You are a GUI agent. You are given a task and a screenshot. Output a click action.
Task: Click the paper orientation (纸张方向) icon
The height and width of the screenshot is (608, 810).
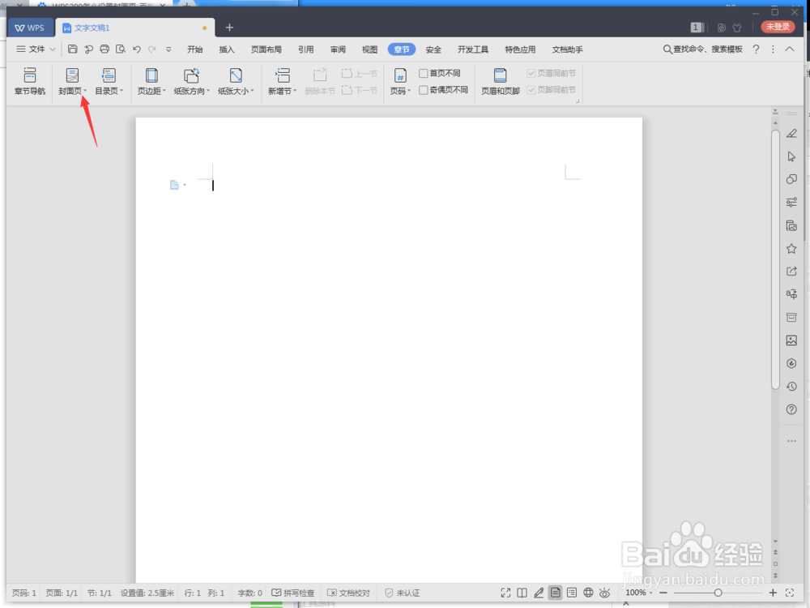191,75
